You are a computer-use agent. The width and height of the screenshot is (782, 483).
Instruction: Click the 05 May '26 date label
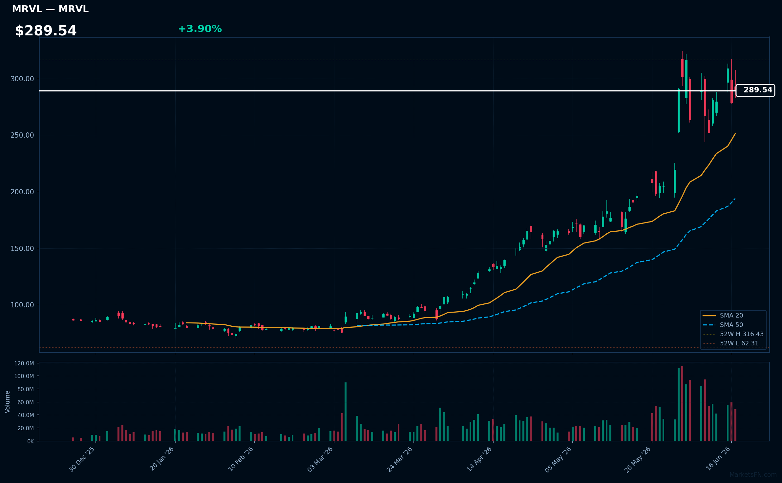point(558,459)
